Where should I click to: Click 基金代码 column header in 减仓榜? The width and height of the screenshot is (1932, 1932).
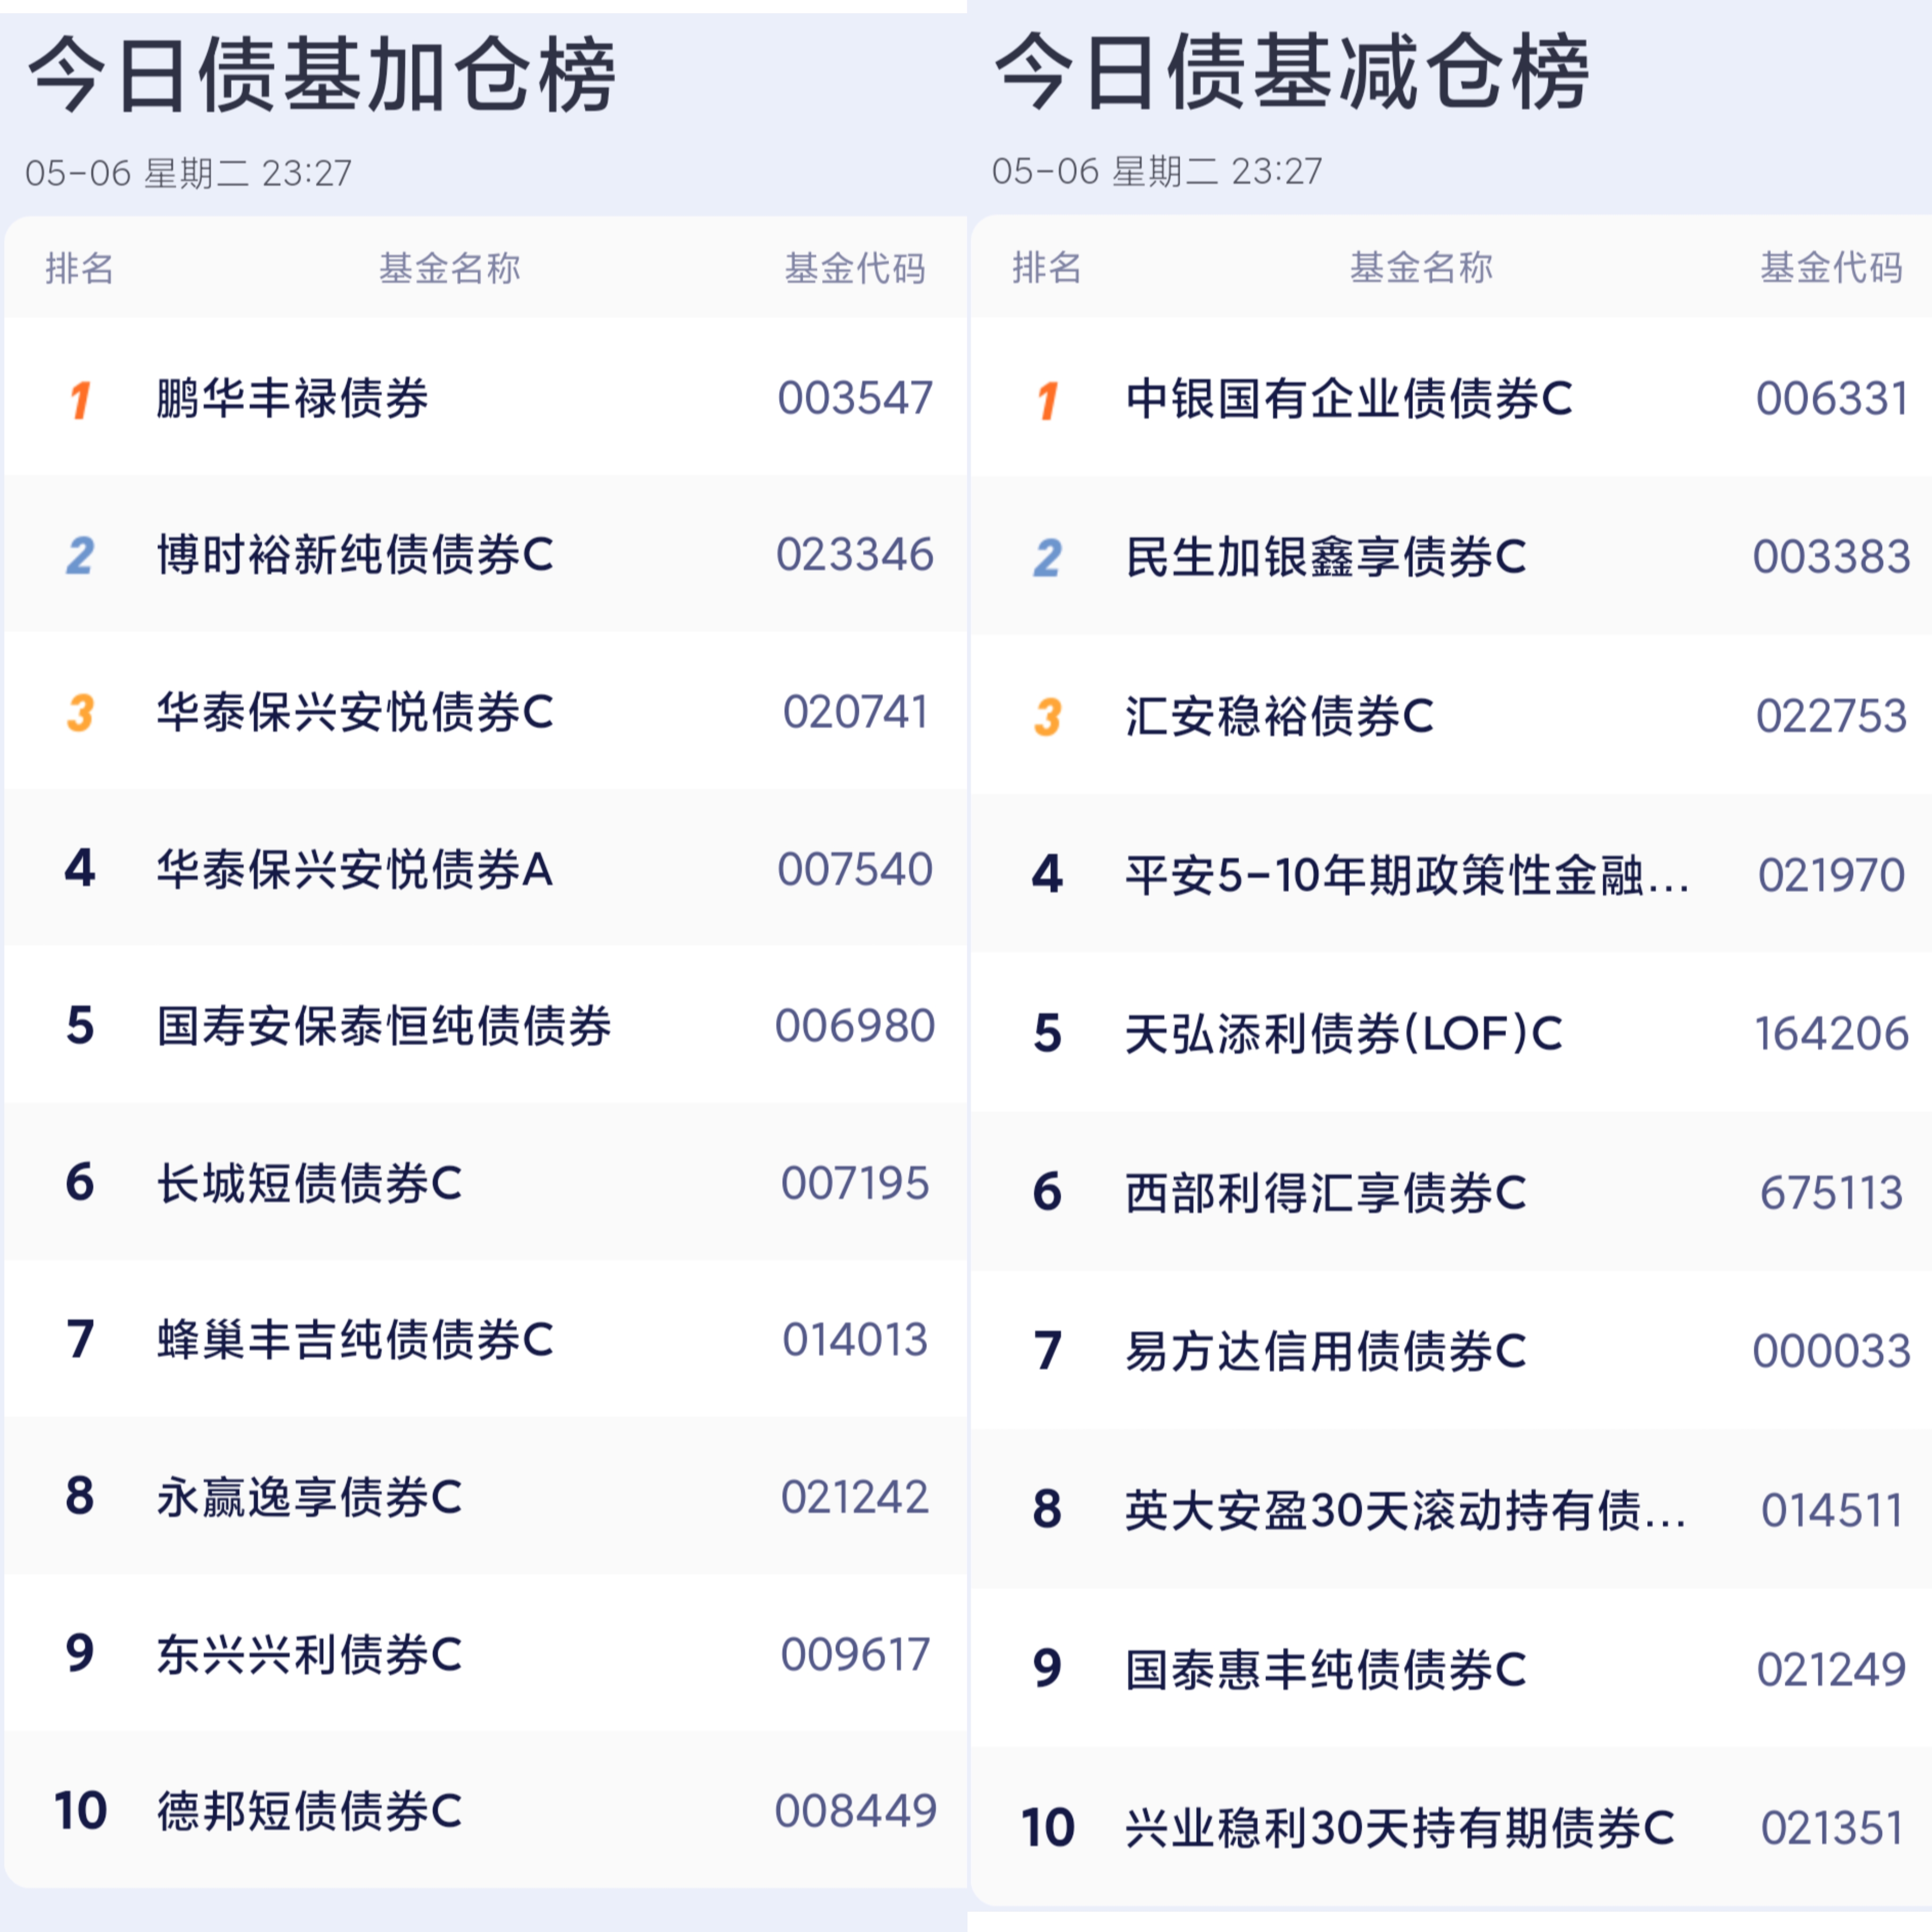pyautogui.click(x=1831, y=267)
